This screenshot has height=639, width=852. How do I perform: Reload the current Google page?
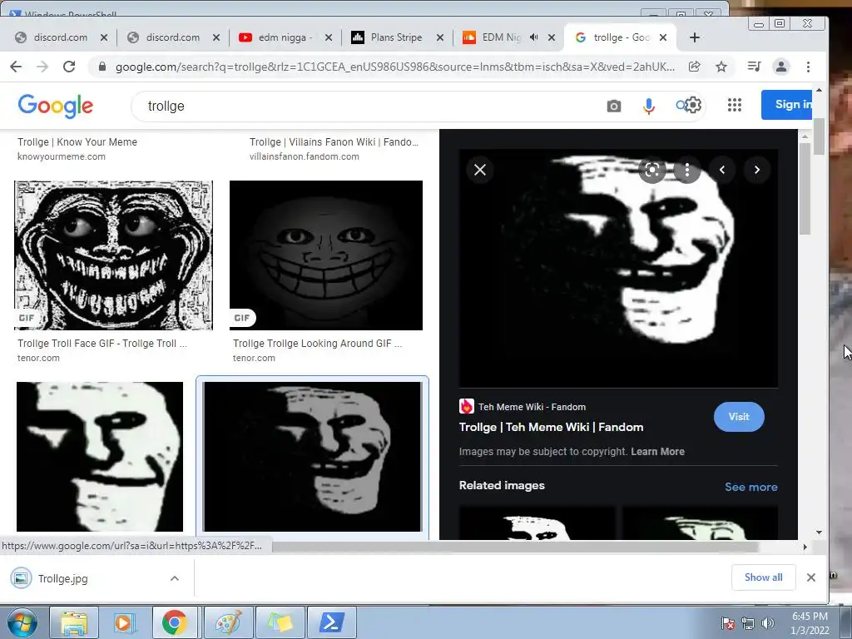pos(69,67)
